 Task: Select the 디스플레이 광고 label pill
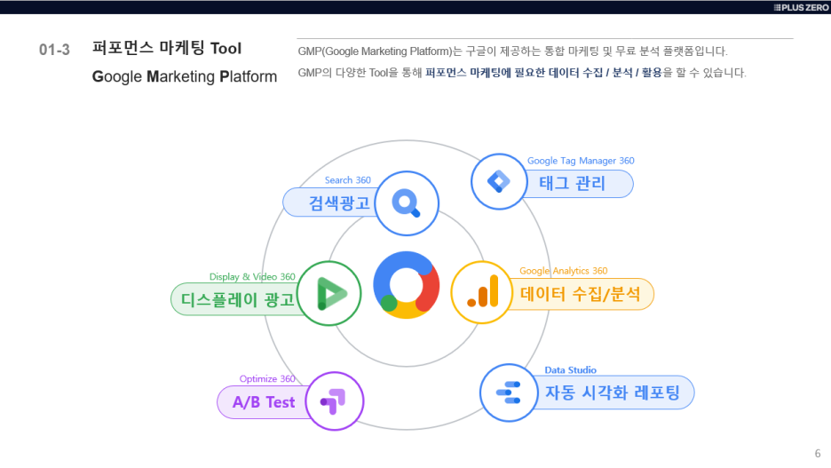tap(236, 299)
